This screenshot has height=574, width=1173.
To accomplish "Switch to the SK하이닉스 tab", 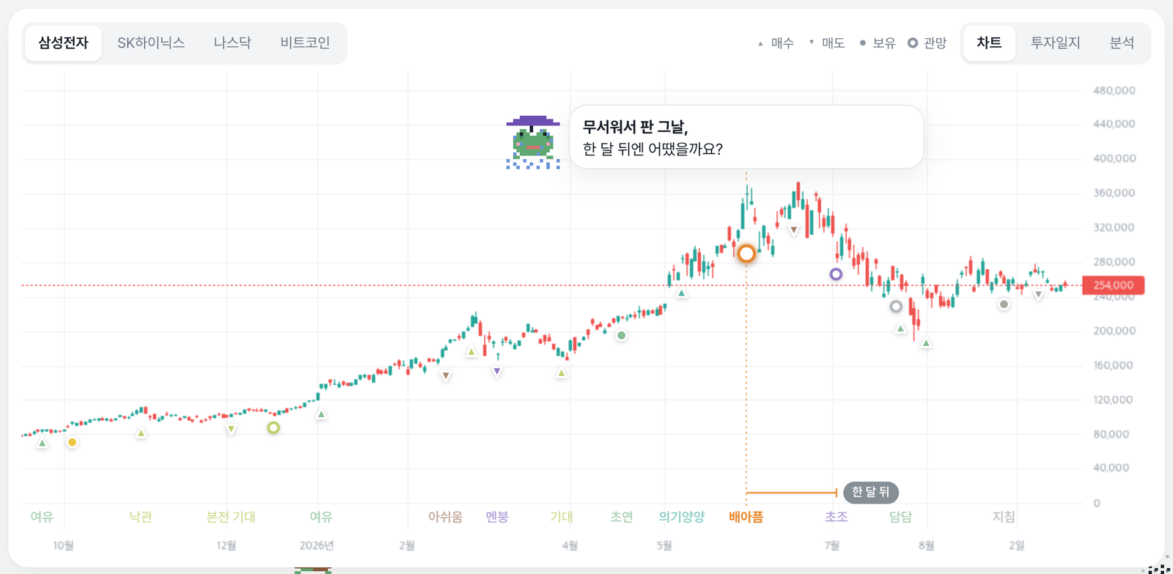I will pyautogui.click(x=151, y=43).
